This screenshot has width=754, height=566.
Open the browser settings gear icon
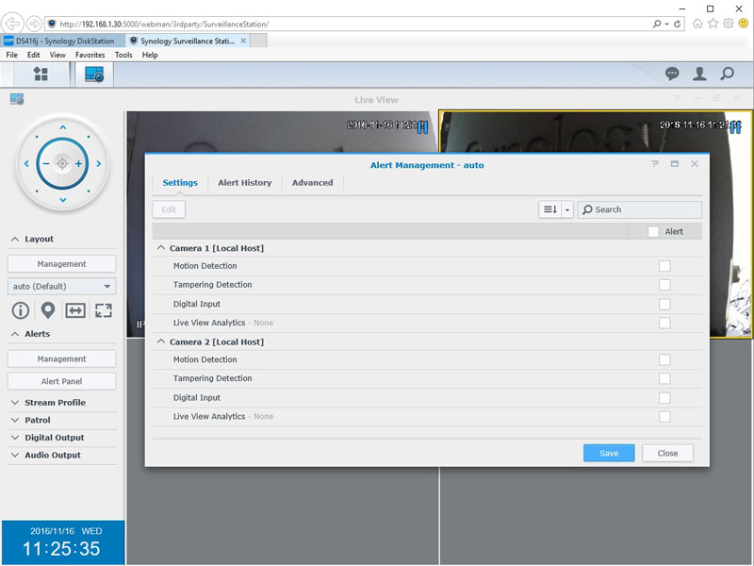click(729, 24)
